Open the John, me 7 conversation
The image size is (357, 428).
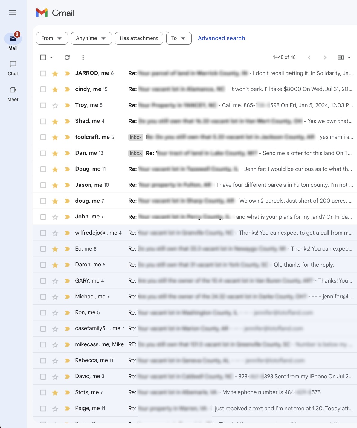point(195,217)
